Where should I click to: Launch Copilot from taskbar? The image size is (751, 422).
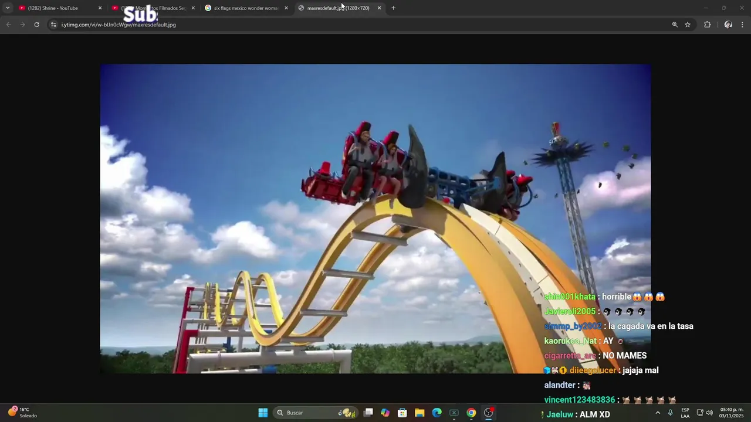coord(385,413)
